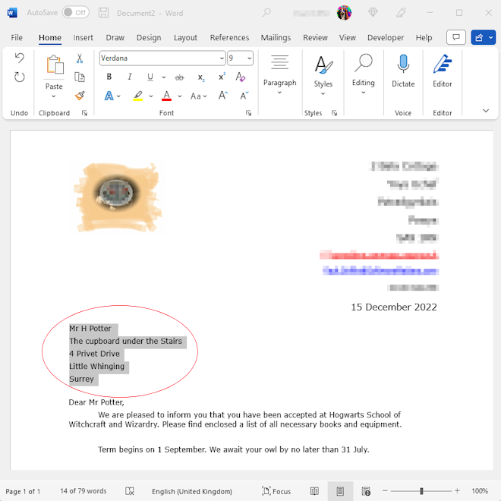501x501 pixels.
Task: Click the Redo icon
Action: pos(20,77)
